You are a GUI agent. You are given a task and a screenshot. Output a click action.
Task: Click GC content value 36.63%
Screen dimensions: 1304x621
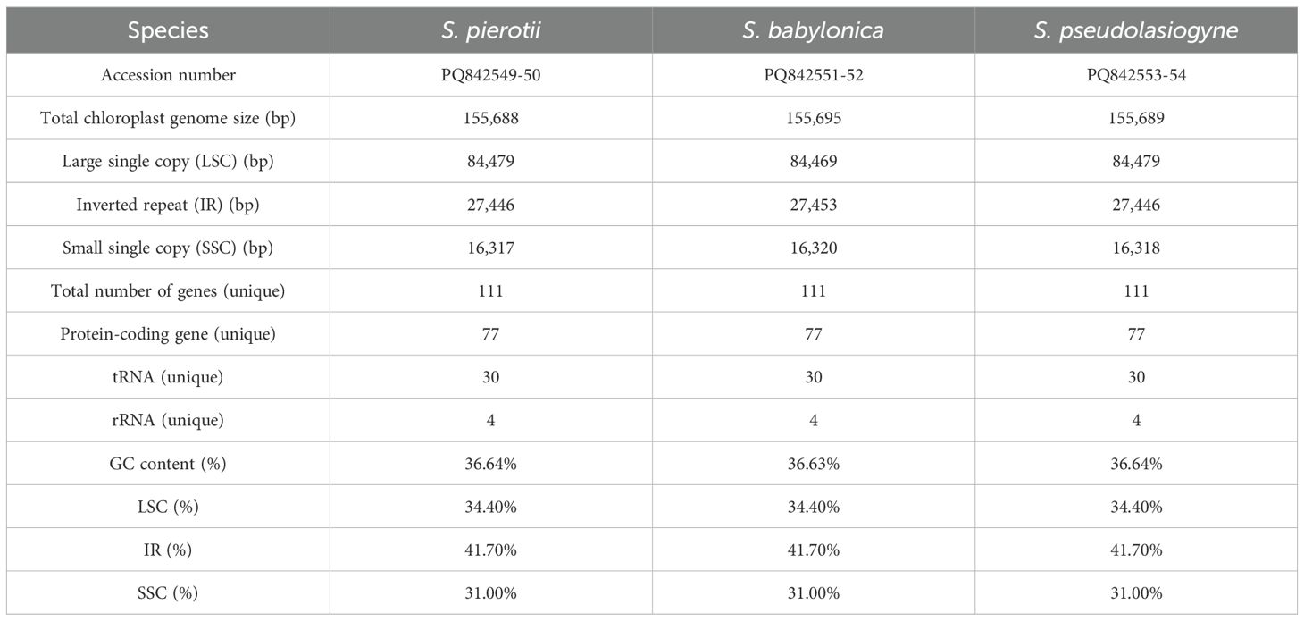tap(813, 464)
